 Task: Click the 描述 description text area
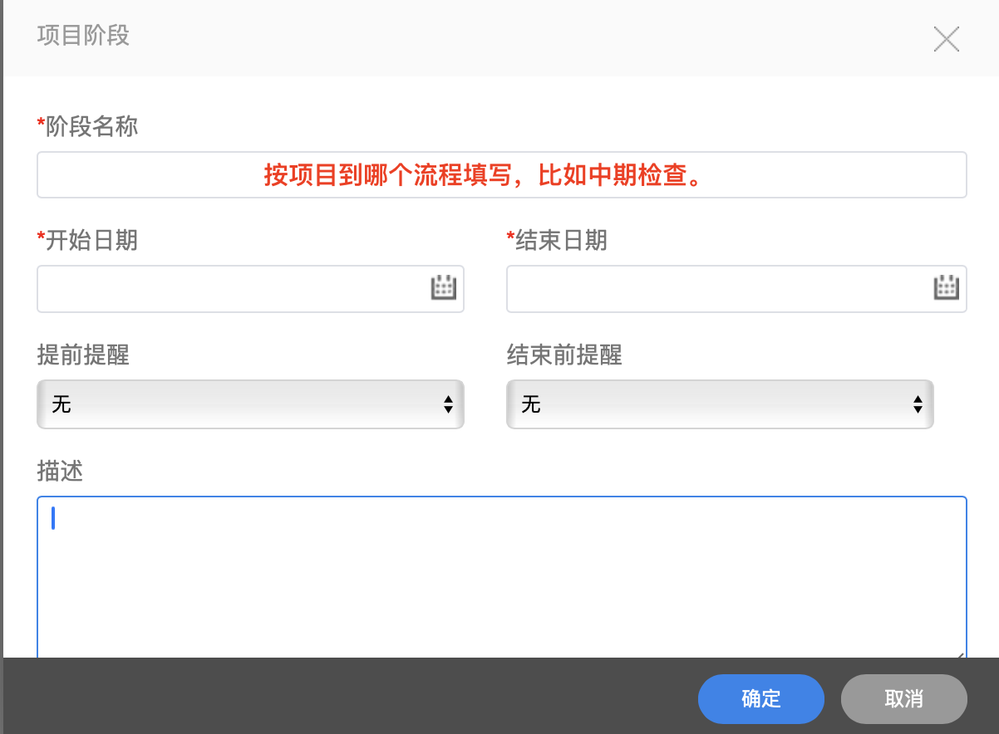(499, 573)
